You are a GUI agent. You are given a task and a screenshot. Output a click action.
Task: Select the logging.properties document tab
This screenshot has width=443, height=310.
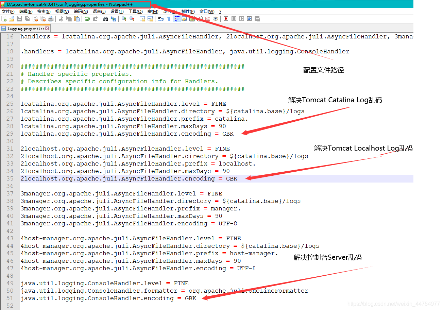(25, 29)
